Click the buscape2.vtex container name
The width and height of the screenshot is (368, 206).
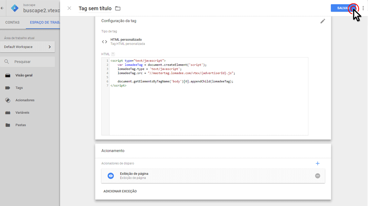(41, 11)
